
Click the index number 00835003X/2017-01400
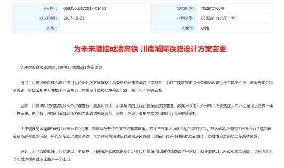[85, 8]
